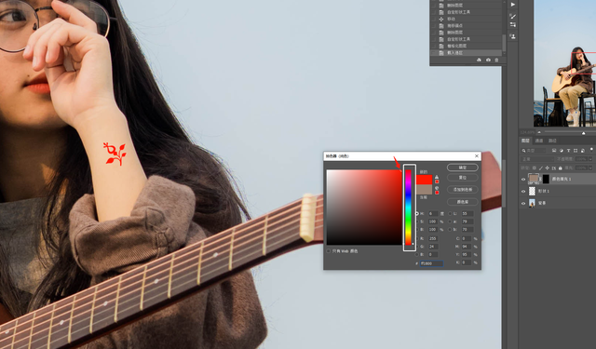The image size is (596, 349).
Task: Hide the 背景 layer eye icon
Action: tap(523, 204)
